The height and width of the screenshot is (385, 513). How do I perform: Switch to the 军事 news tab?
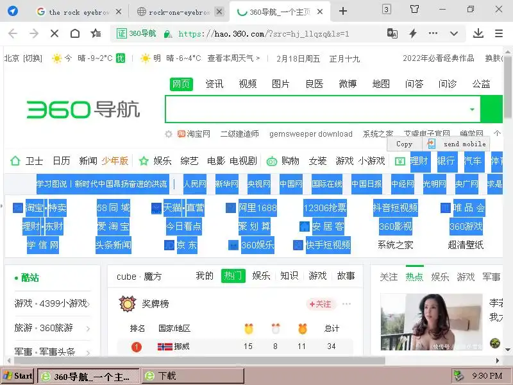click(x=491, y=277)
